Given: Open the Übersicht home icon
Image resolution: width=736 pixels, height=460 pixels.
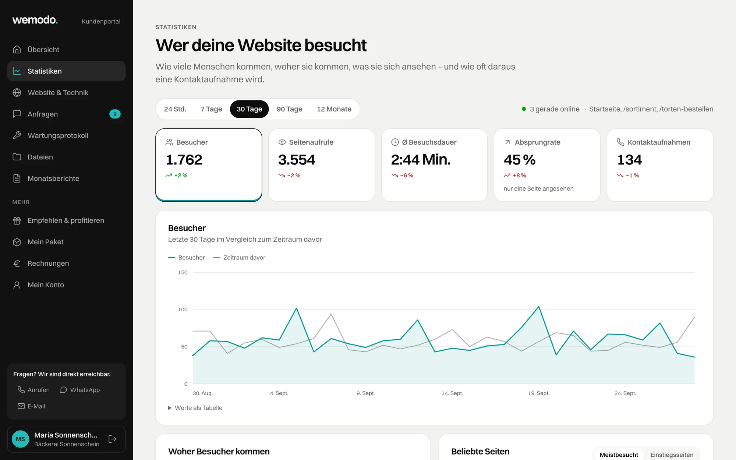Looking at the screenshot, I should tap(17, 49).
